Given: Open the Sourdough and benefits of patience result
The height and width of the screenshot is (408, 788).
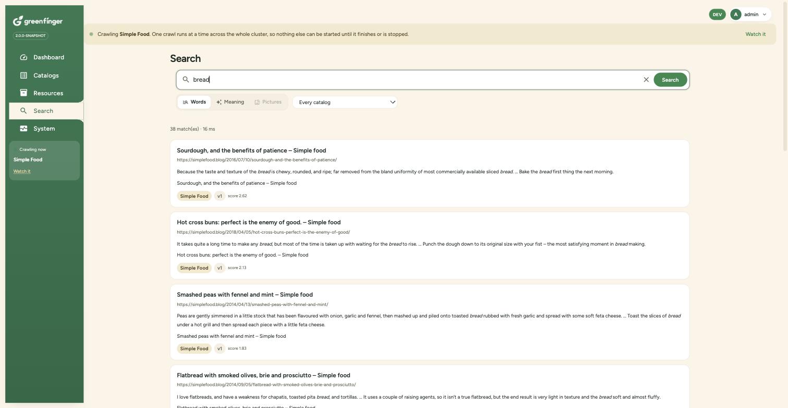Looking at the screenshot, I should [251, 150].
